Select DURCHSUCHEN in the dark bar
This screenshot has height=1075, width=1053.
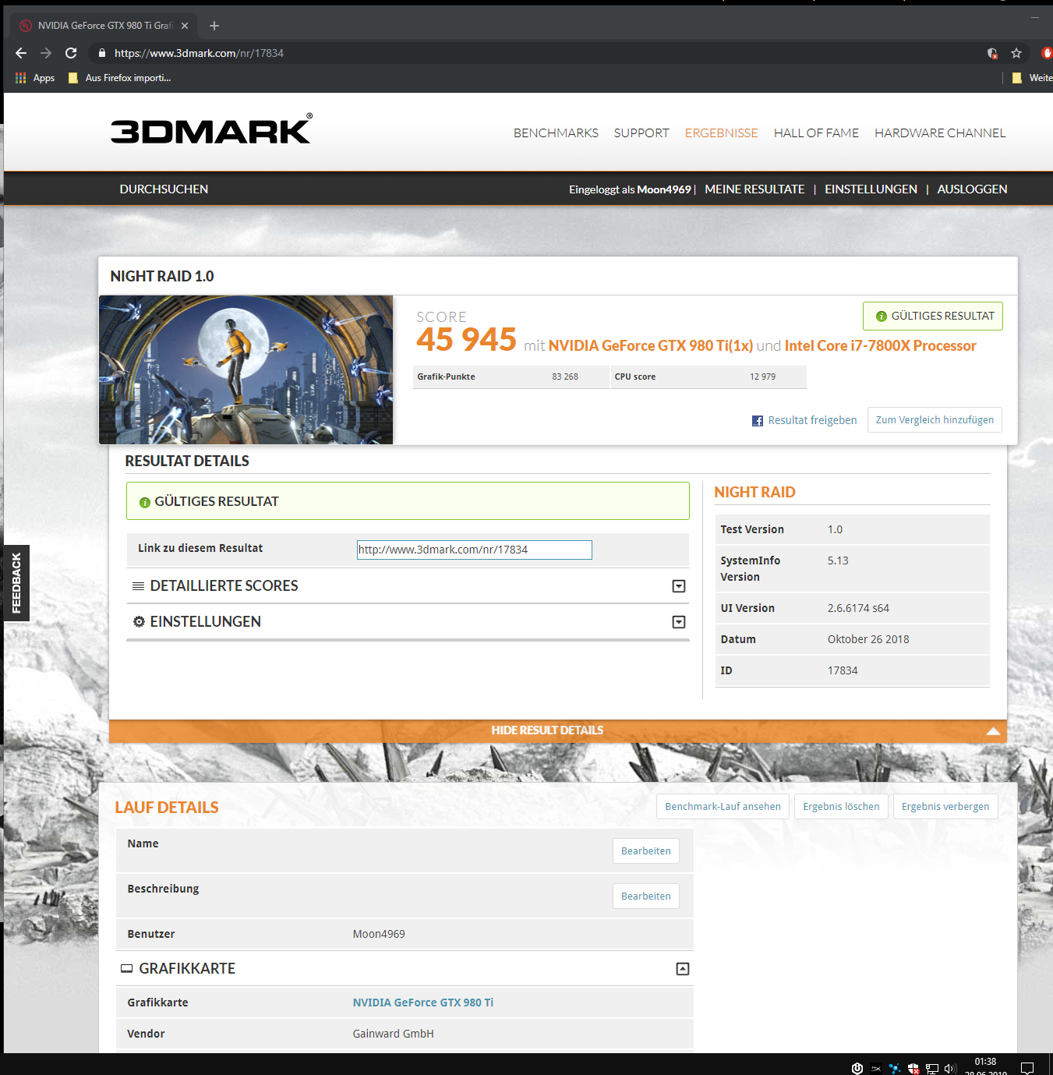164,189
